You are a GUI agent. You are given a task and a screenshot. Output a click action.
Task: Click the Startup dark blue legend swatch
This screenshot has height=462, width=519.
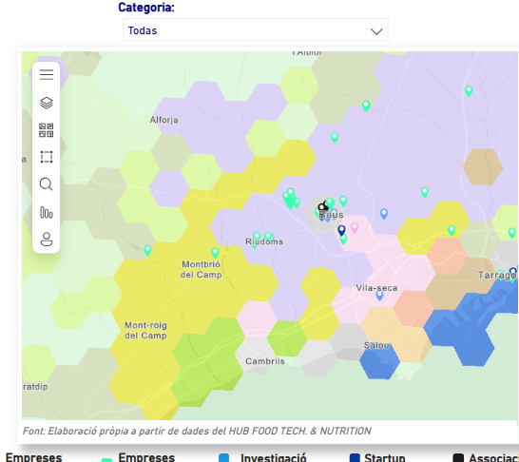tap(355, 458)
